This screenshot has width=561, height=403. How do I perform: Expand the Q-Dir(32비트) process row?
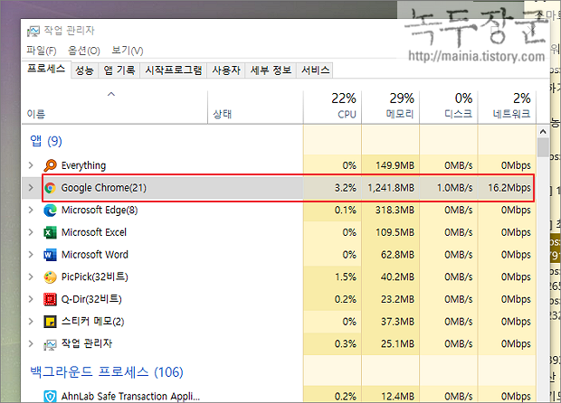pos(31,299)
